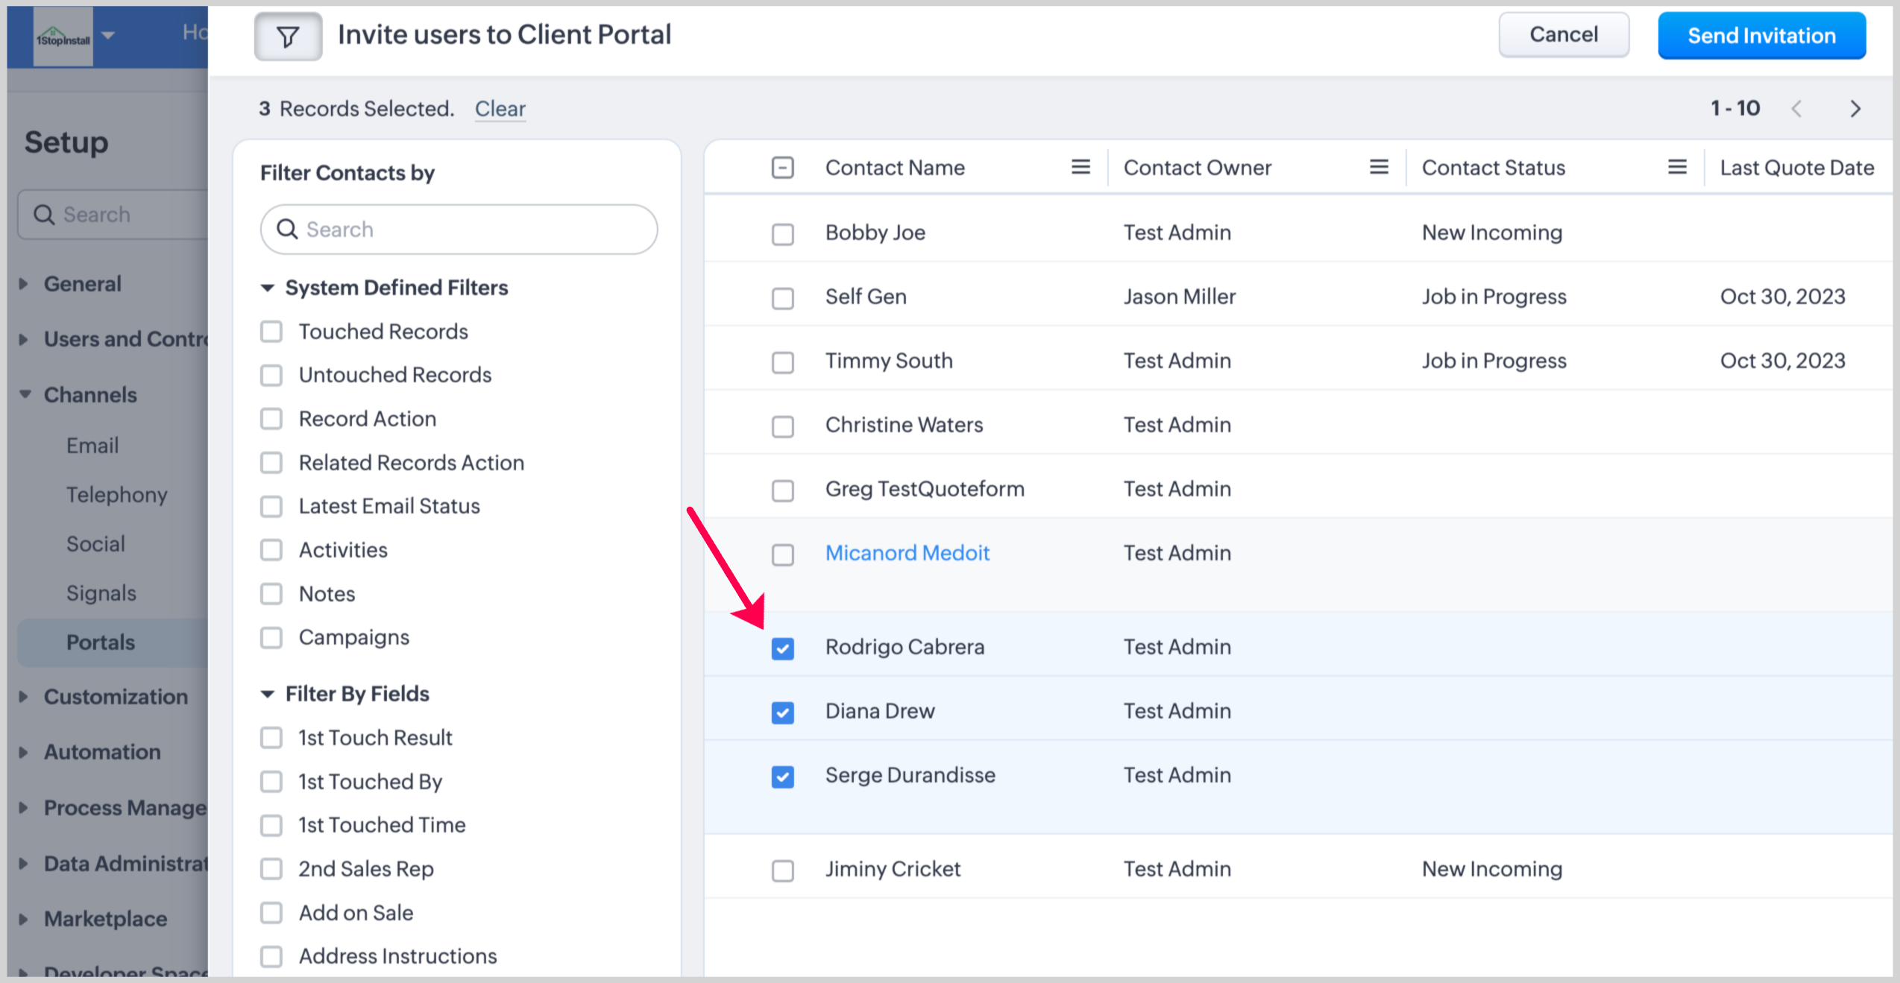The height and width of the screenshot is (983, 1900).
Task: Click the 1StopInstall logo
Action: (63, 37)
